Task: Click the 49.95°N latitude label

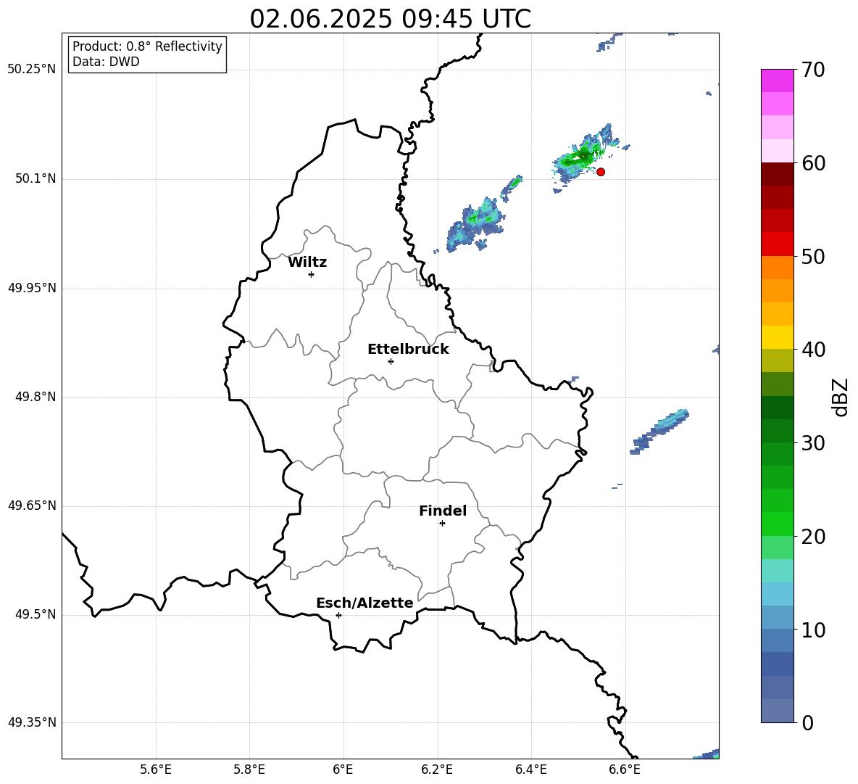Action: click(32, 288)
